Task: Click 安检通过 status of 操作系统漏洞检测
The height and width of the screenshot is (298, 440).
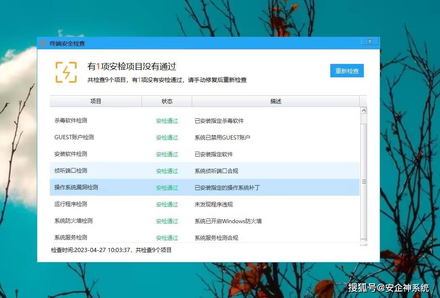Action: click(x=167, y=188)
